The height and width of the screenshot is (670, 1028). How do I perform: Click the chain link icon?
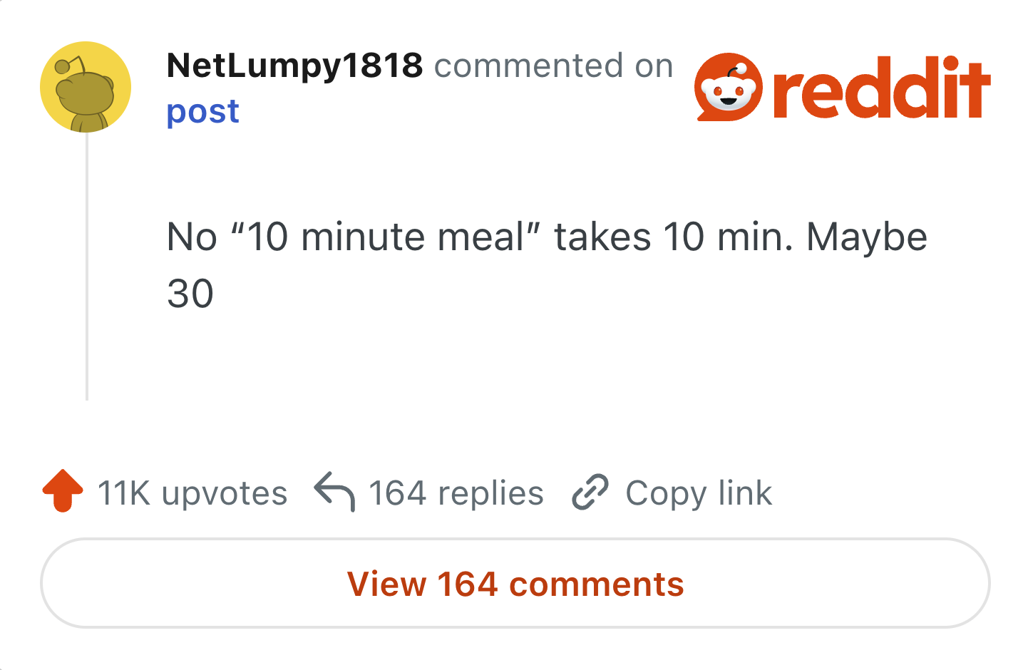click(x=590, y=492)
